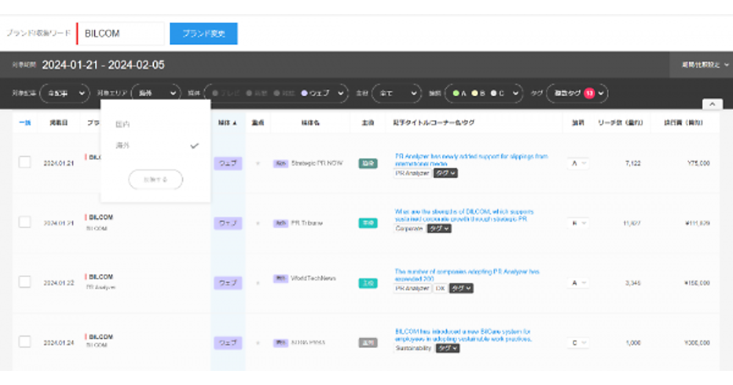Select 国内 option in area menu
The image size is (733, 385).
(x=123, y=125)
